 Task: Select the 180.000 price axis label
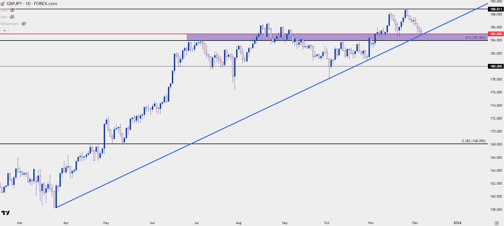click(x=496, y=66)
